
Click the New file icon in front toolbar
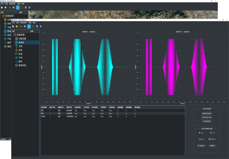[x=13, y=26]
